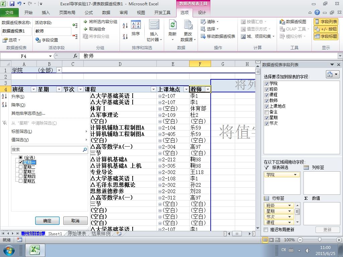The height and width of the screenshot is (257, 343).
Task: Open the Insert Slicer (插入切片器) tool
Action: [x=154, y=24]
